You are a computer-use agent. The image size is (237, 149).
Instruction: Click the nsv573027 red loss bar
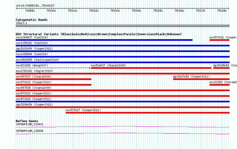[x=148, y=113]
